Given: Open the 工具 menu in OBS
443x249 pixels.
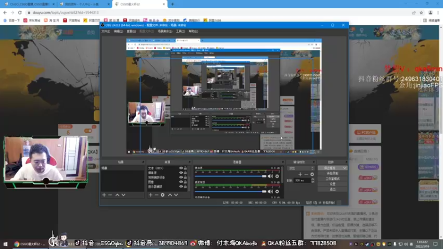Looking at the screenshot, I should point(181,32).
